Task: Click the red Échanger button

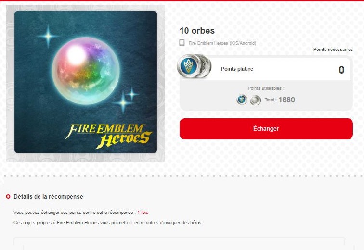Action: (x=266, y=129)
